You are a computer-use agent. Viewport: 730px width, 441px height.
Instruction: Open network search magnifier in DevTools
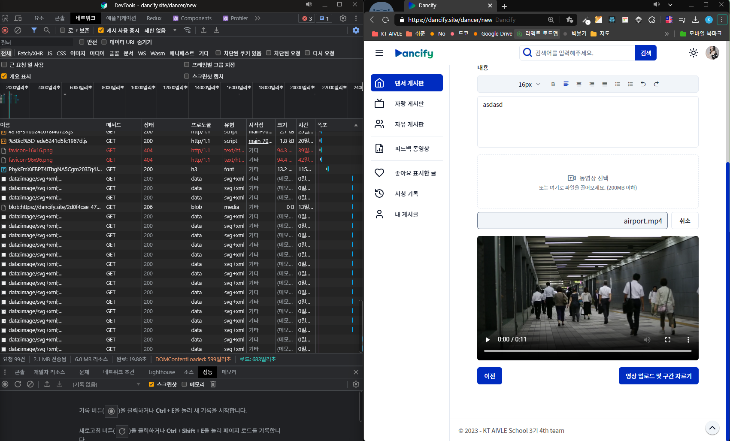point(47,30)
